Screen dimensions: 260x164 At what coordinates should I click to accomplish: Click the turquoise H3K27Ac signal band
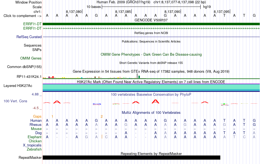(151, 87)
